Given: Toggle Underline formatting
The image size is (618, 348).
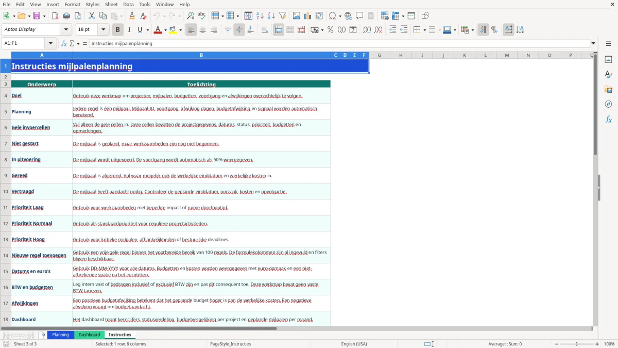Looking at the screenshot, I should click(x=140, y=30).
